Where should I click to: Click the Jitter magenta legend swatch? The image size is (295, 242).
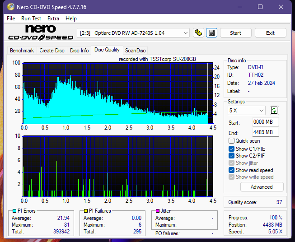[158, 211]
